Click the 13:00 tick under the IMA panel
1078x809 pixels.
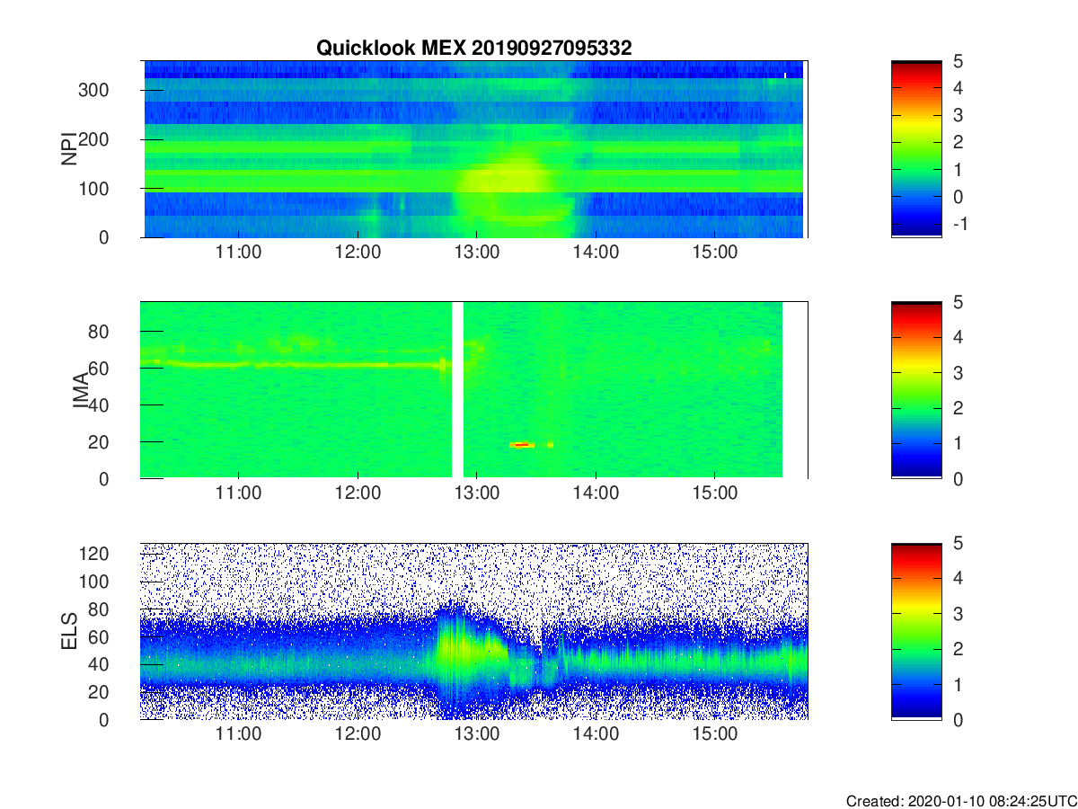pos(476,494)
